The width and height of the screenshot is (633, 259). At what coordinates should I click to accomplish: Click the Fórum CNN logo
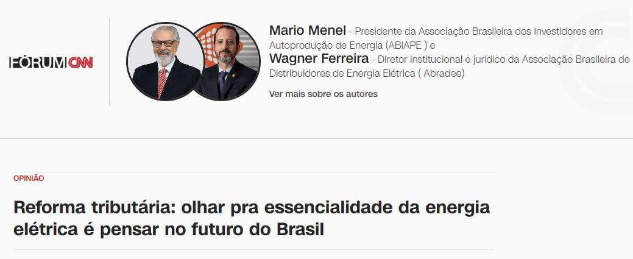[51, 63]
